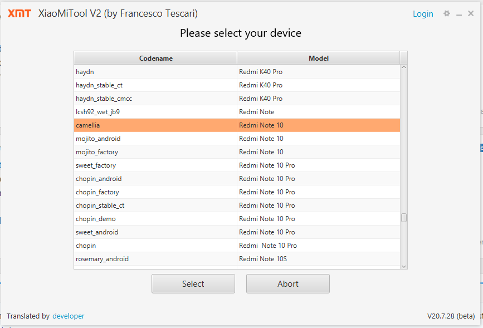Click the XMT logo icon
This screenshot has width=483, height=328.
point(19,13)
